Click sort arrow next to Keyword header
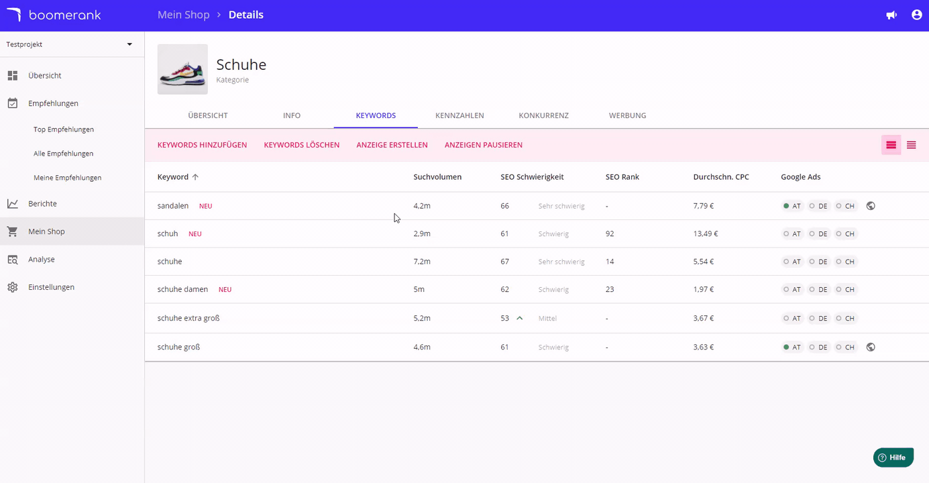929x483 pixels. (195, 177)
